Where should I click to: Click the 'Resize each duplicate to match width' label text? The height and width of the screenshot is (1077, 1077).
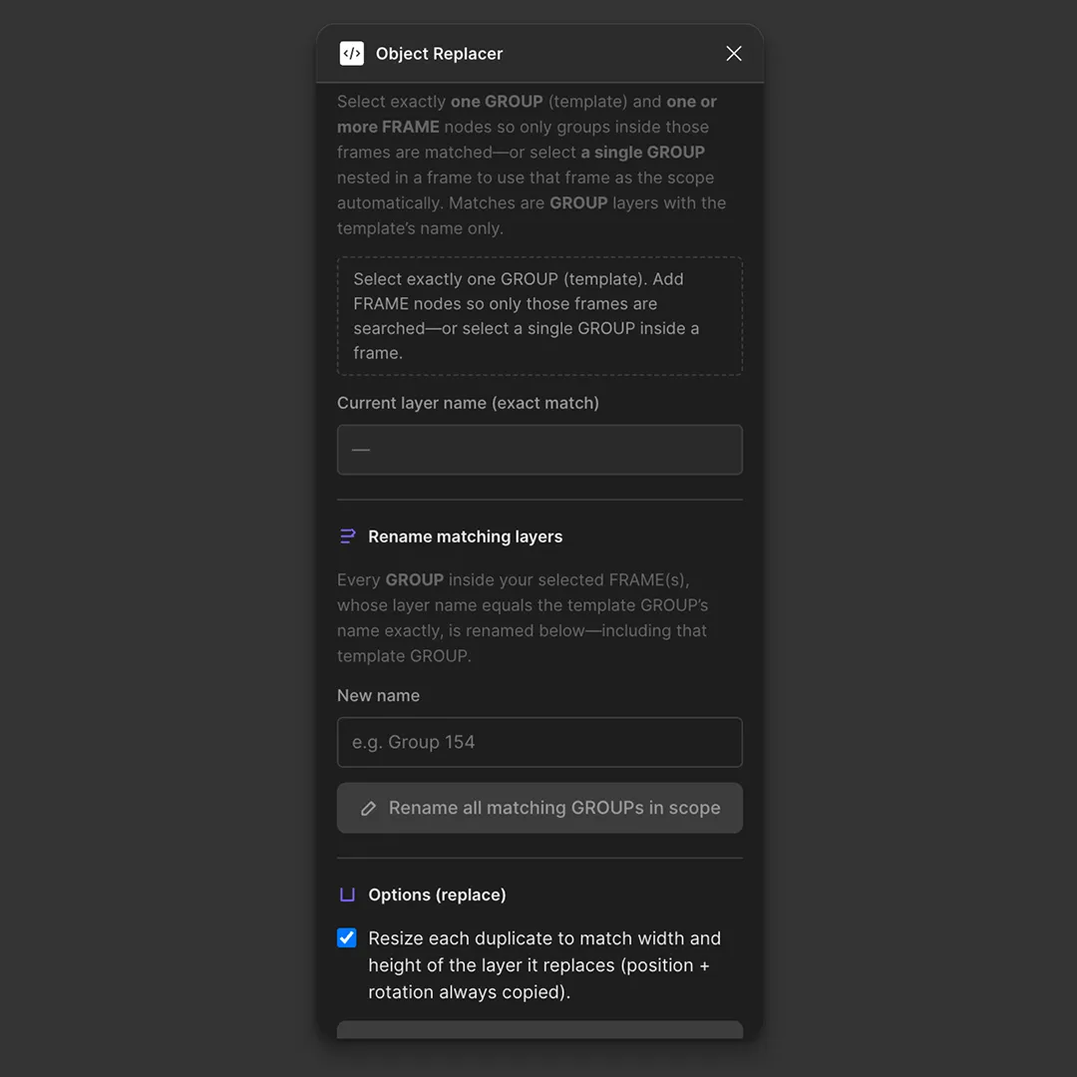[x=544, y=965]
